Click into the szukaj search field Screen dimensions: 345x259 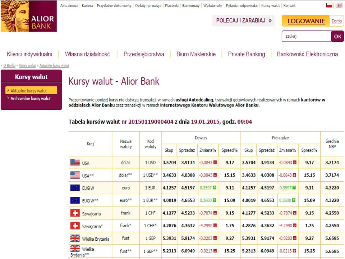pos(307,36)
